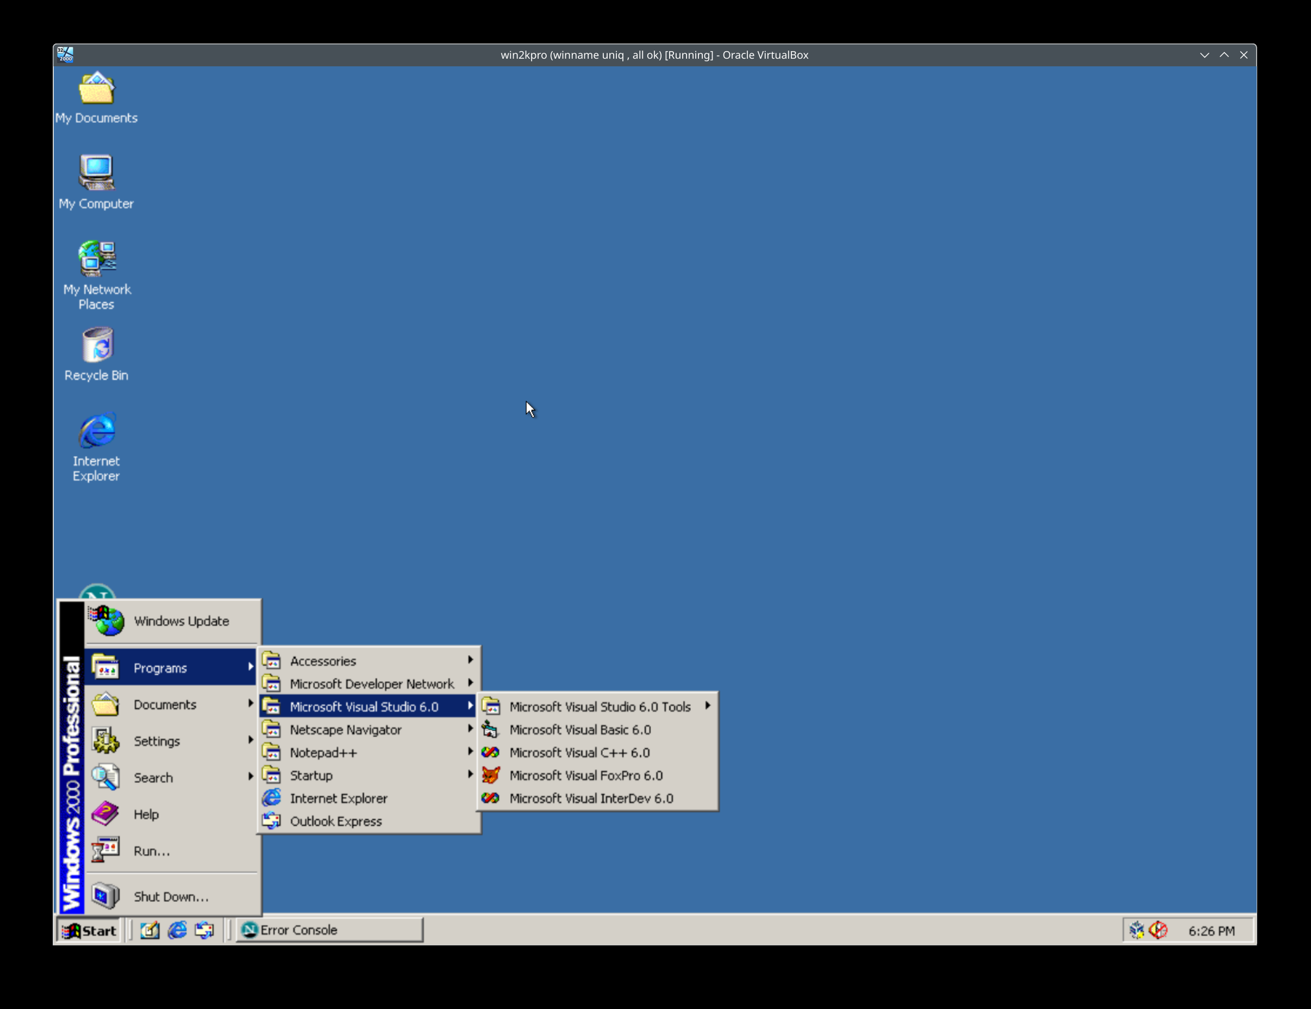Launch Microsoft Visual Basic 6.0
Screen dimensions: 1311x1009
(597, 729)
